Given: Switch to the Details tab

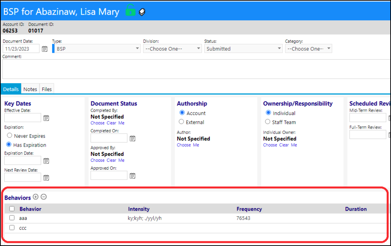Looking at the screenshot, I should tap(11, 89).
